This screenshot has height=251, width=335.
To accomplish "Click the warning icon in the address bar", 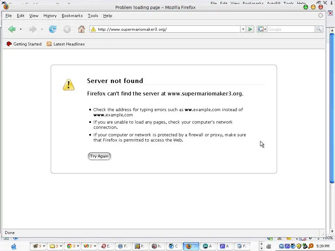I will click(93, 29).
